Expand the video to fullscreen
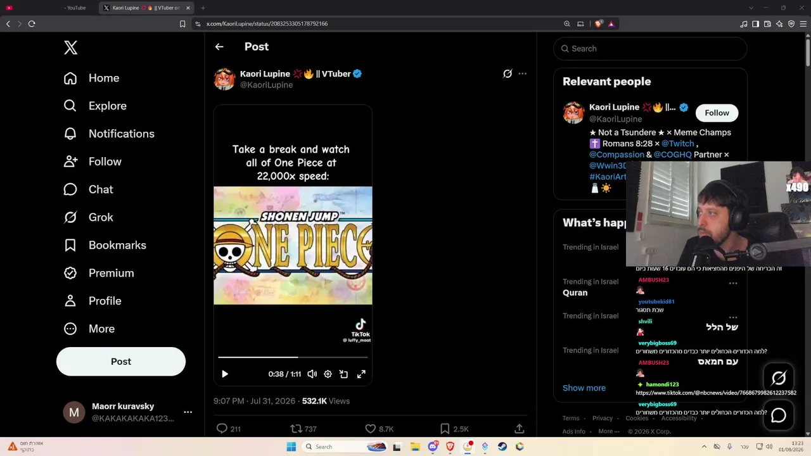811x456 pixels. 361,374
